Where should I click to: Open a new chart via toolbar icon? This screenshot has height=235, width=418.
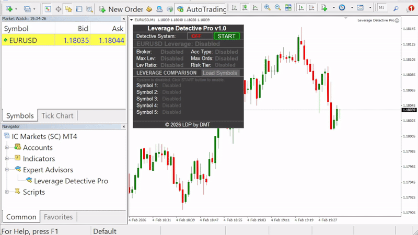[9, 9]
